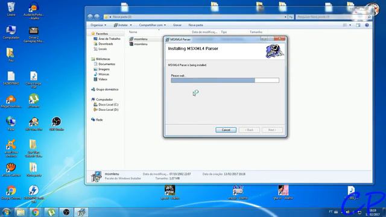Screen dimensions: 386x217
Task: Expand the Instalar dropdown arrow
Action: click(x=131, y=25)
